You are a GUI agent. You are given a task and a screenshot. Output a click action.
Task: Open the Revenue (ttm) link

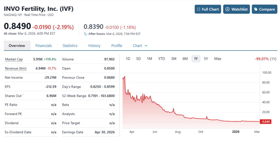16,68
